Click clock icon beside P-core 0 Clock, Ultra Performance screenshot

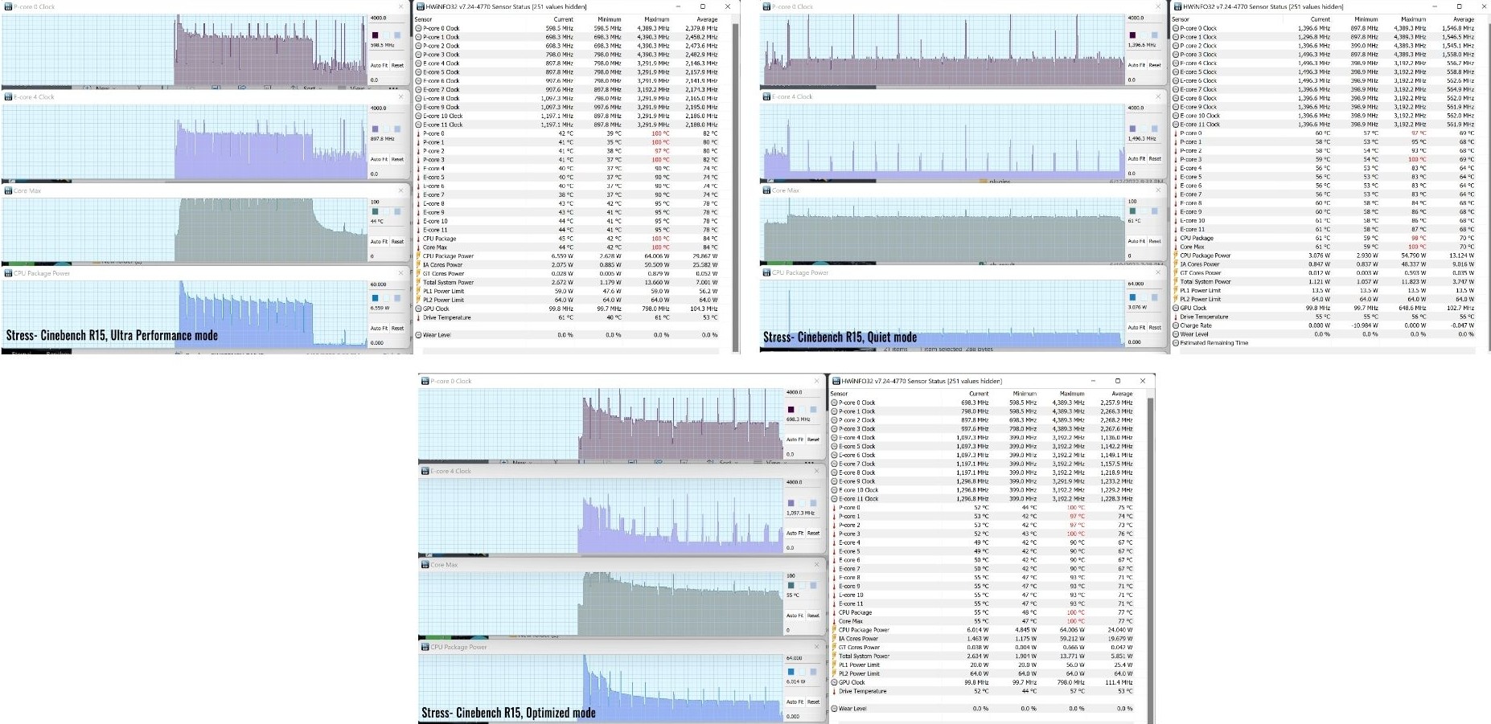click(418, 28)
